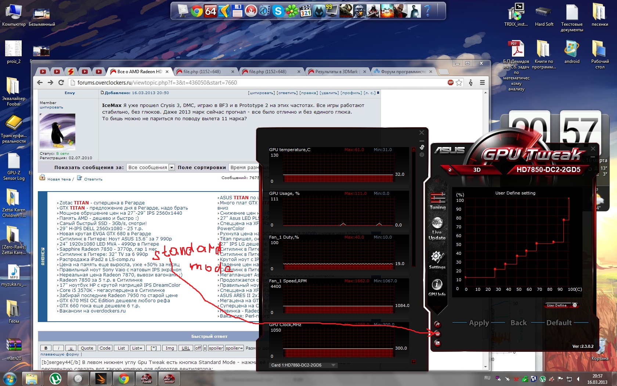Screen dimensions: 617x386
Task: Select the fan curve point at 68°C
Action: click(x=537, y=243)
